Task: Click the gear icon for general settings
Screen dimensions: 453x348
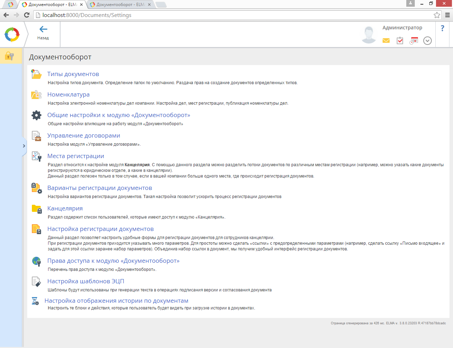Action: click(36, 115)
